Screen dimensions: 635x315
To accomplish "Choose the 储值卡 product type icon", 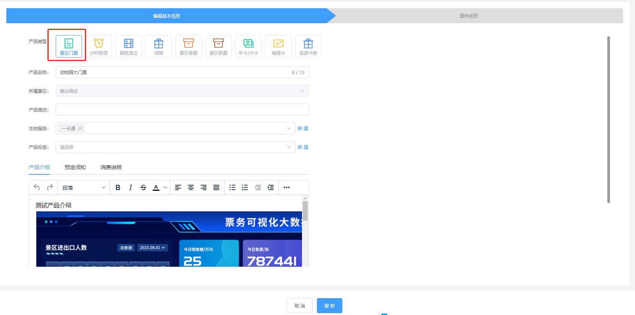I will [278, 46].
